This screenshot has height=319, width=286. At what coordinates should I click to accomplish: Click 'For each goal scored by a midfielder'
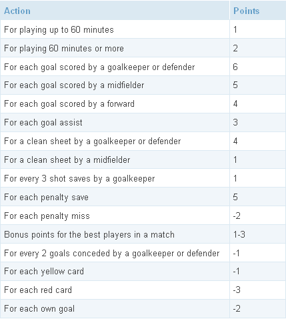pos(74,85)
